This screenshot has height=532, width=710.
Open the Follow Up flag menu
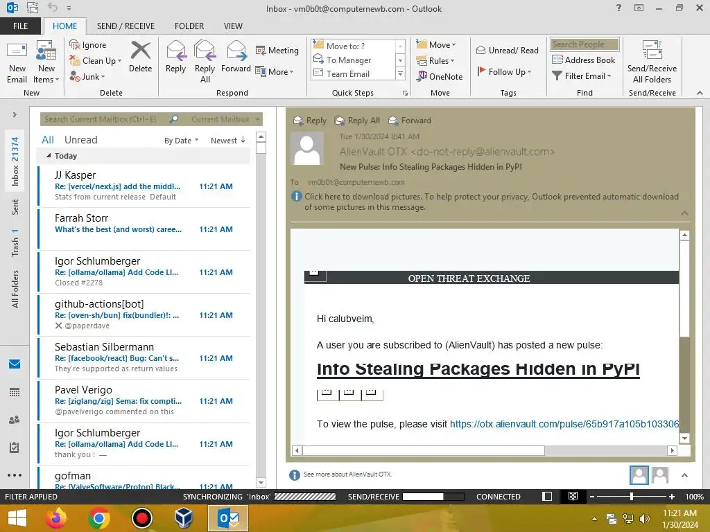pyautogui.click(x=504, y=71)
